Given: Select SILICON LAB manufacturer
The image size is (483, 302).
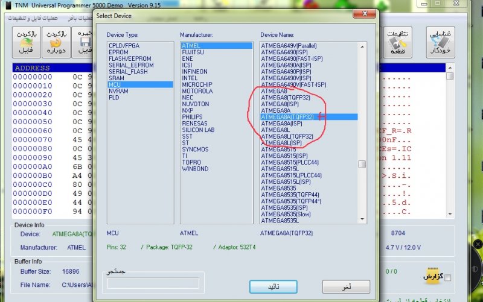Looking at the screenshot, I should (x=199, y=130).
